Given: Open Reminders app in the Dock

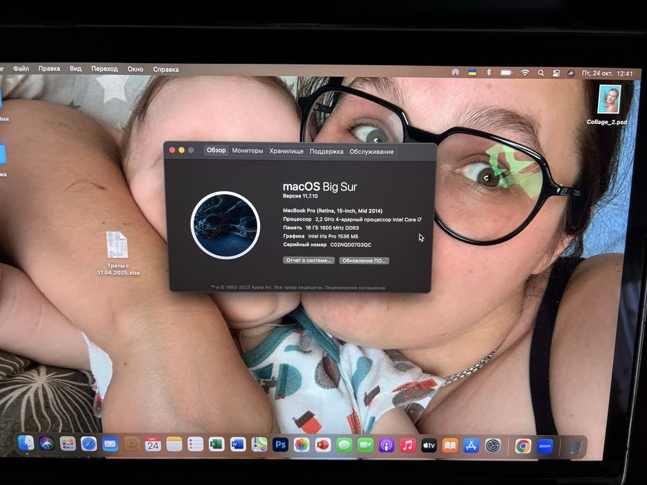Looking at the screenshot, I should (195, 445).
